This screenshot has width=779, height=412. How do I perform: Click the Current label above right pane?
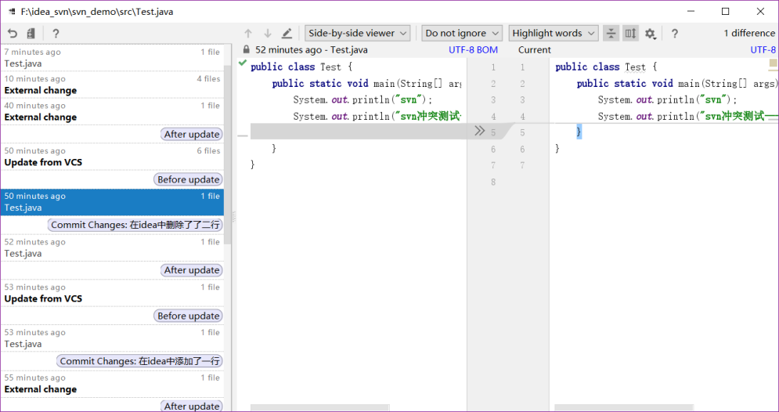point(534,49)
